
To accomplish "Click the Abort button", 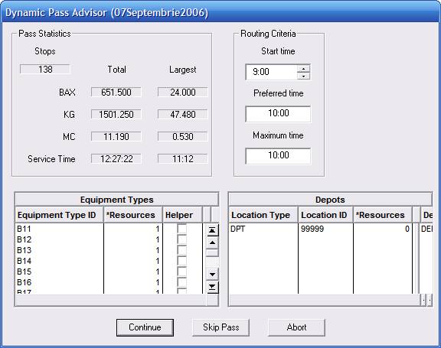I will (297, 327).
